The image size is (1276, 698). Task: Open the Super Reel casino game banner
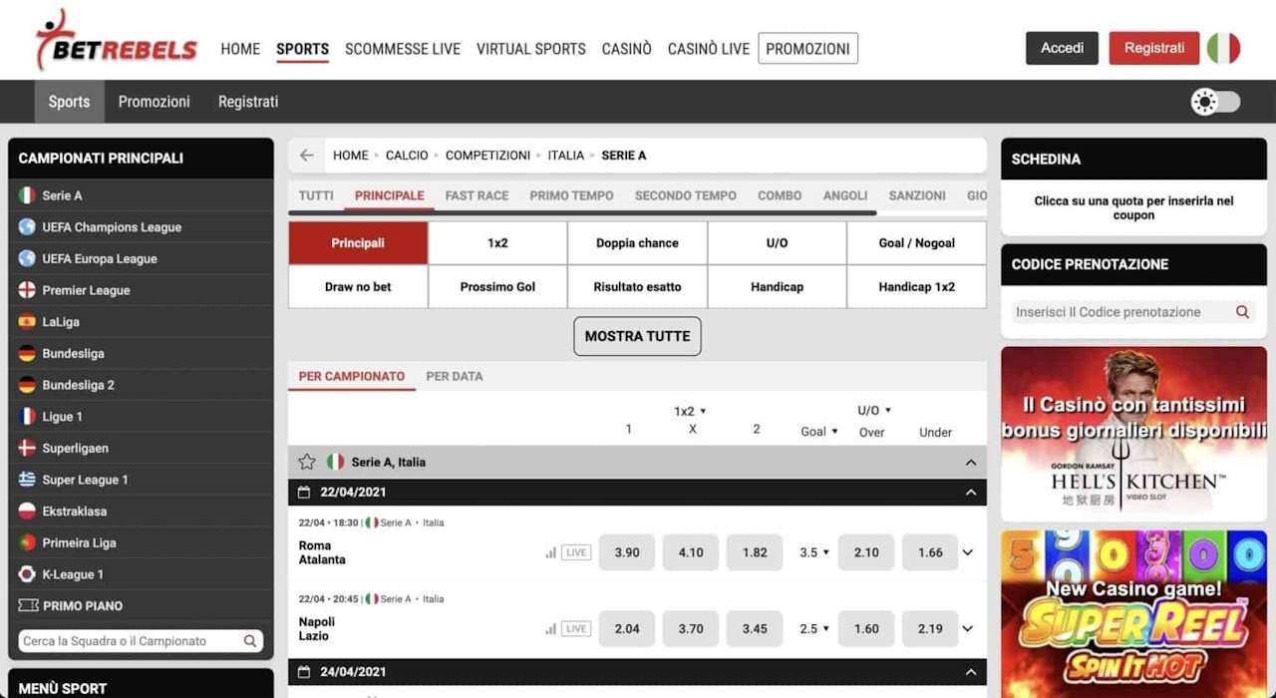pyautogui.click(x=1133, y=614)
